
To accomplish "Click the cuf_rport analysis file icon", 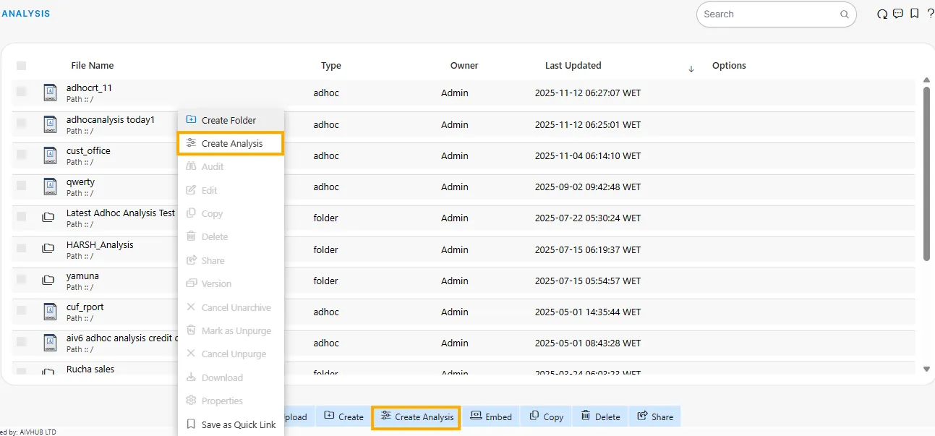I will tap(49, 312).
